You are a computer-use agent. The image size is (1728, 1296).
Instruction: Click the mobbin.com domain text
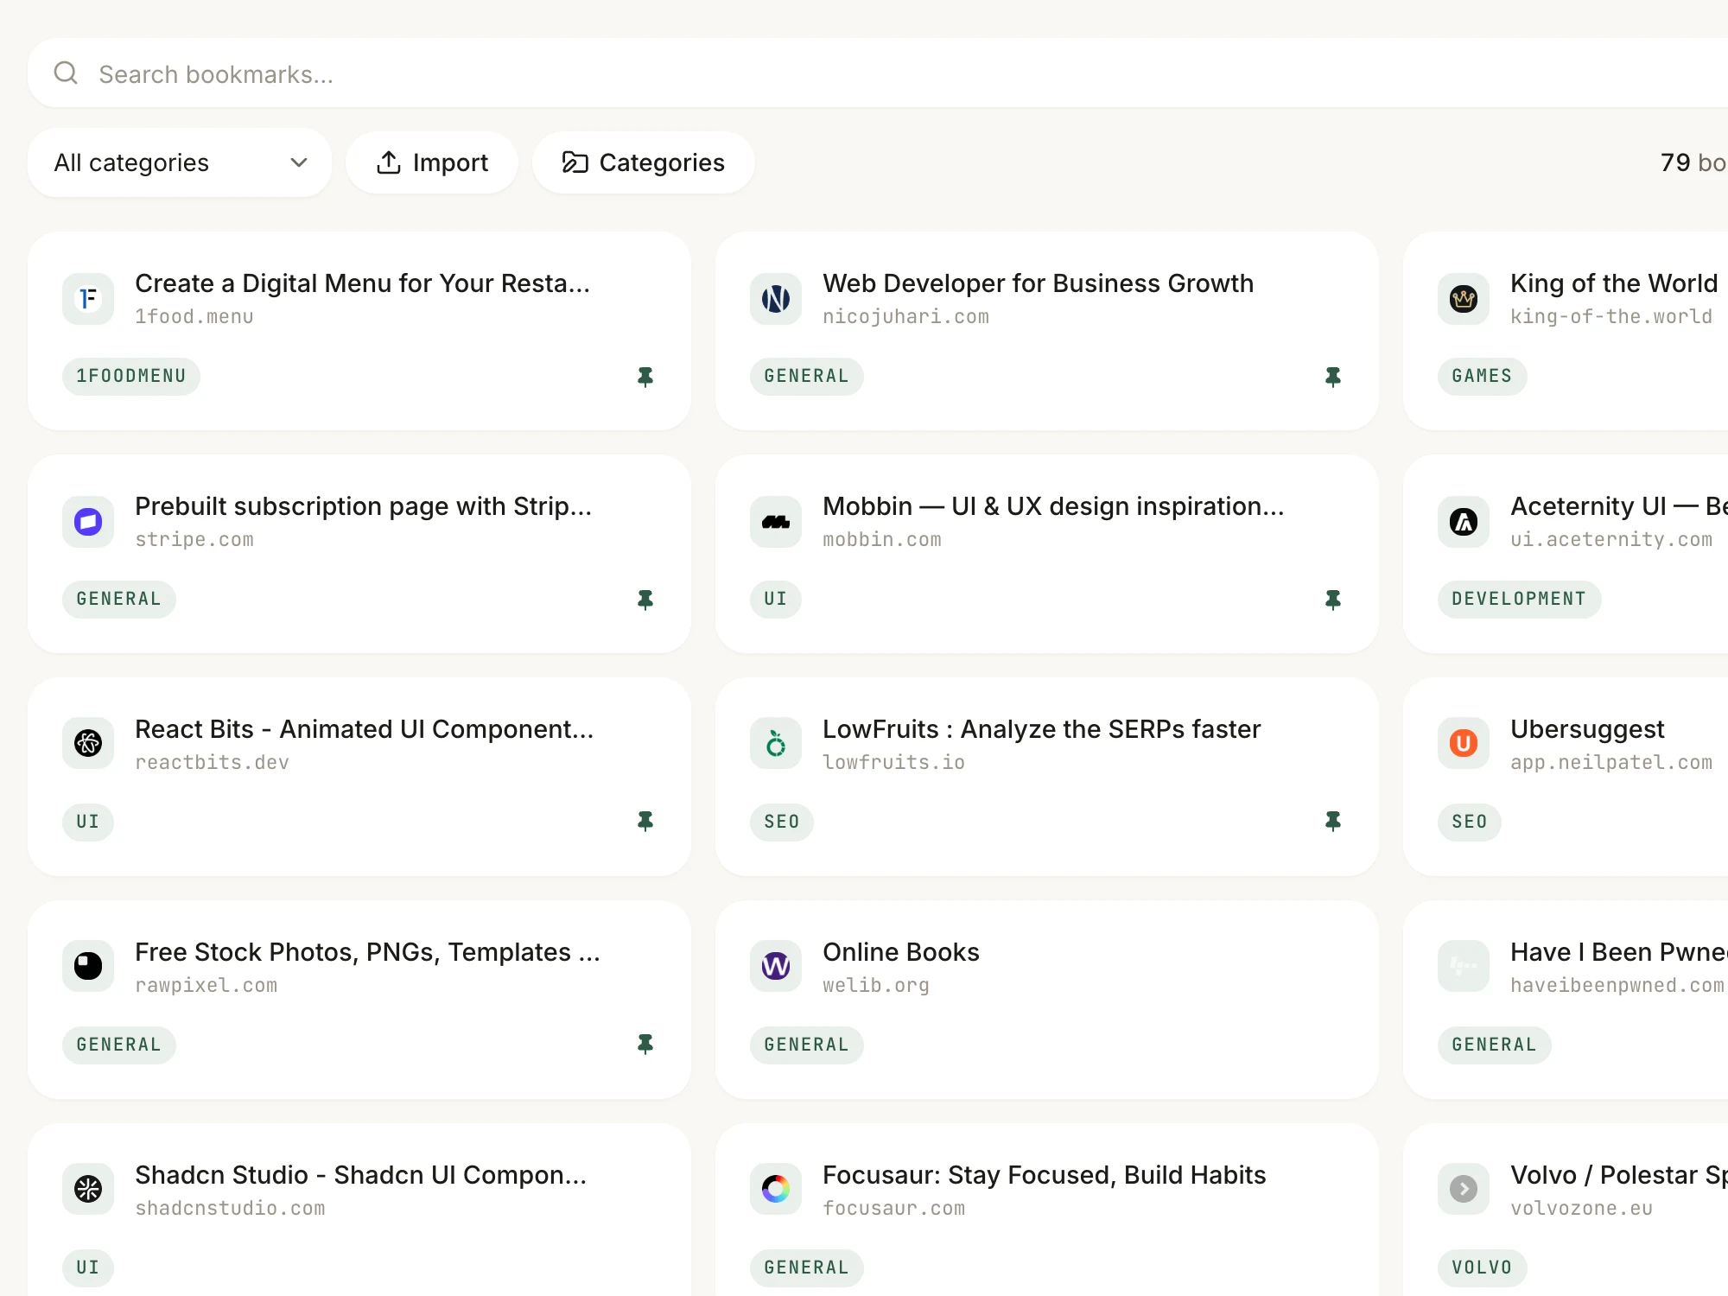pos(882,540)
